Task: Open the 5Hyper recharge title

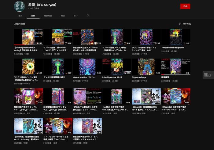Action: (139, 77)
